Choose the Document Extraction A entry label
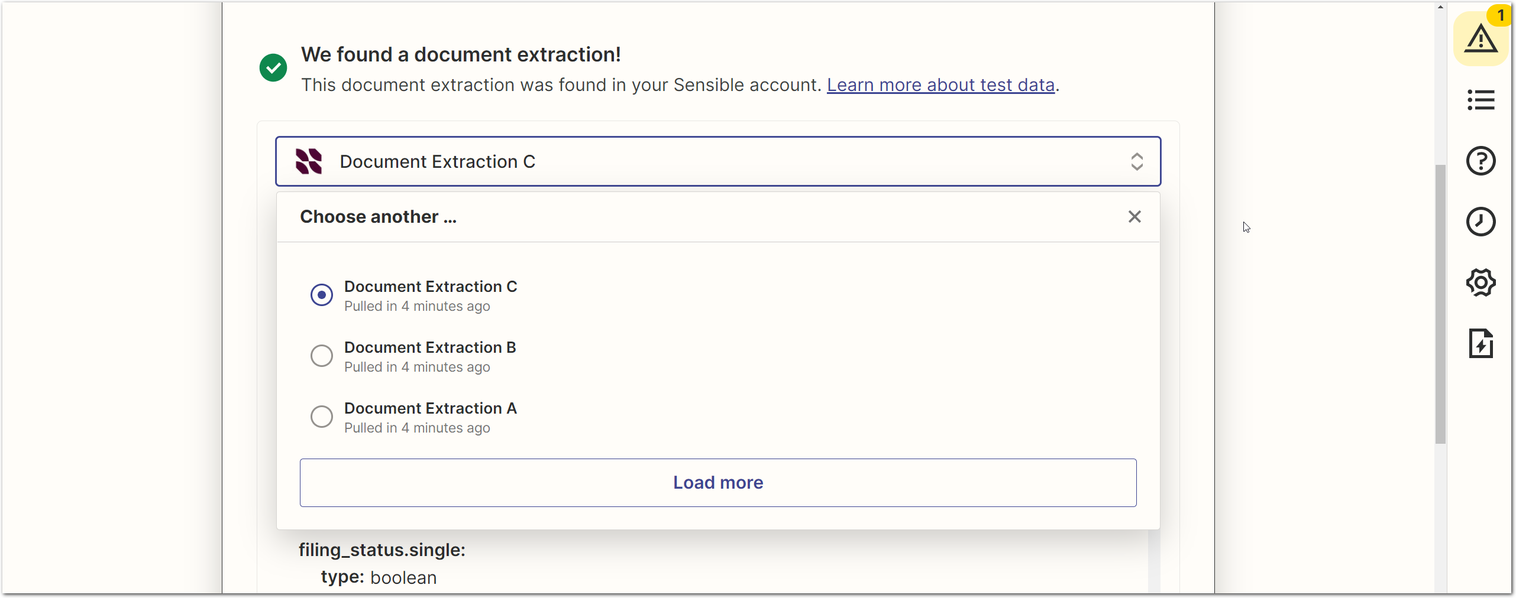 coord(431,408)
